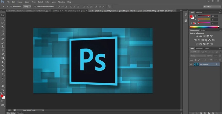222x114 pixels.
Task: Close the tai-photoshop-cs-6.jpeg document tab
Action: point(86,11)
